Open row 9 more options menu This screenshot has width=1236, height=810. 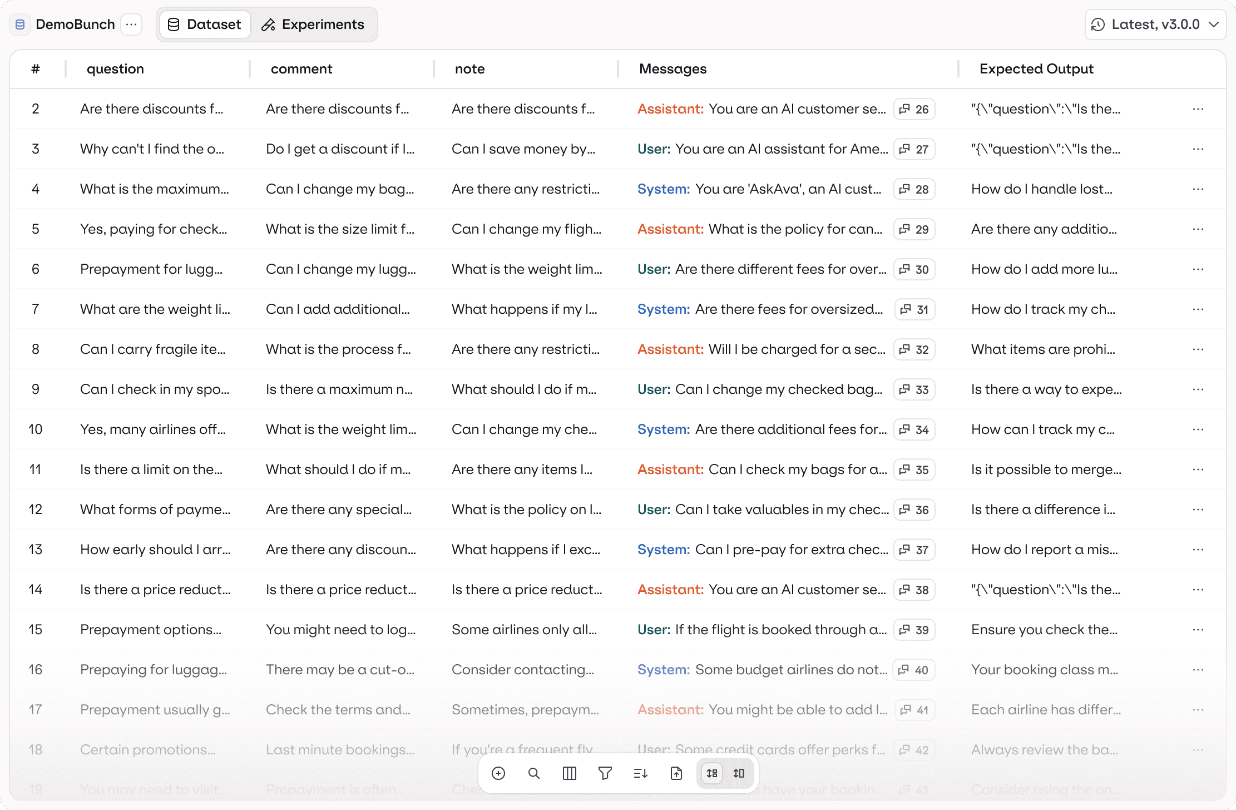(x=1198, y=389)
